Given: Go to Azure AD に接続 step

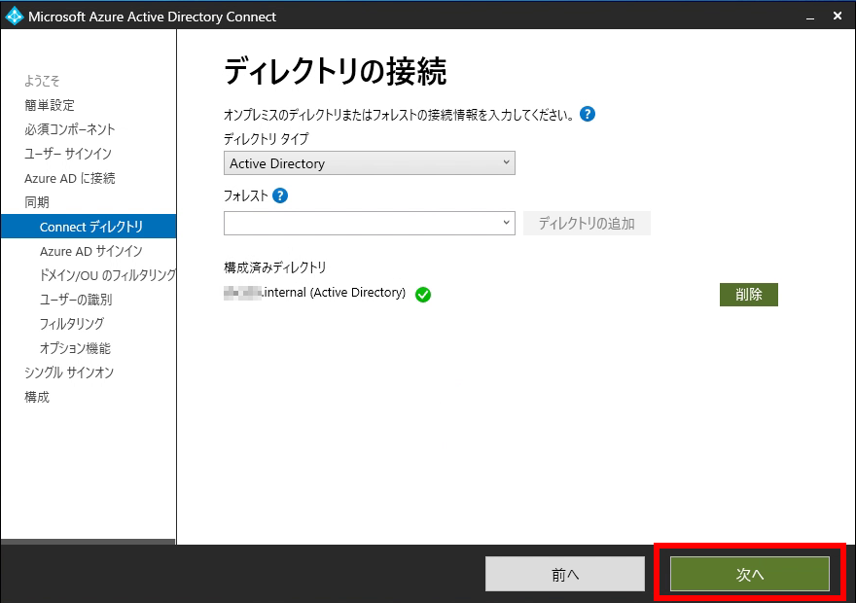Looking at the screenshot, I should tap(70, 178).
